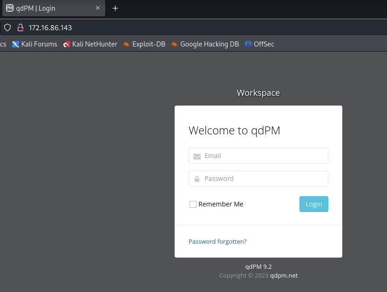Open the Google Hacking DB bookmark
Viewport: 387px width, 292px height.
205,44
